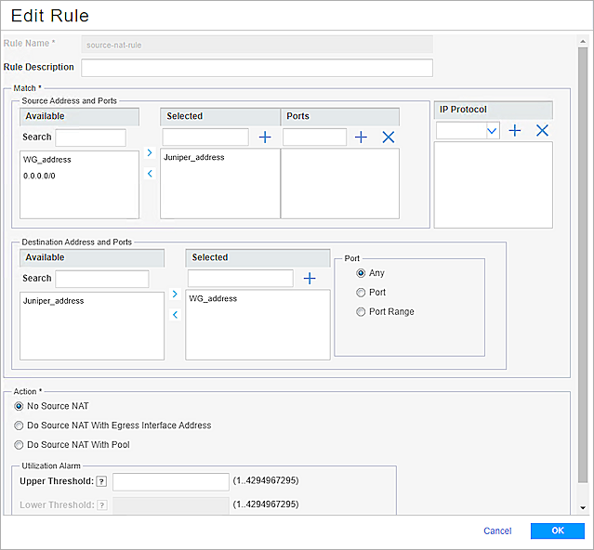Viewport: 594px width, 550px height.
Task: Remove source port with X icon
Action: pos(389,137)
